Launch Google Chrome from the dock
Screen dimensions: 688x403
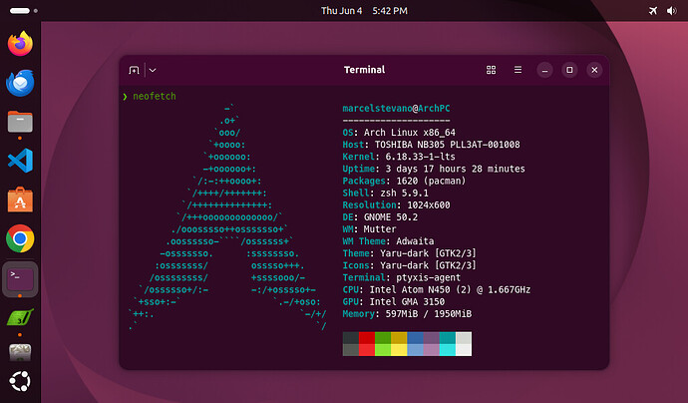(20, 238)
